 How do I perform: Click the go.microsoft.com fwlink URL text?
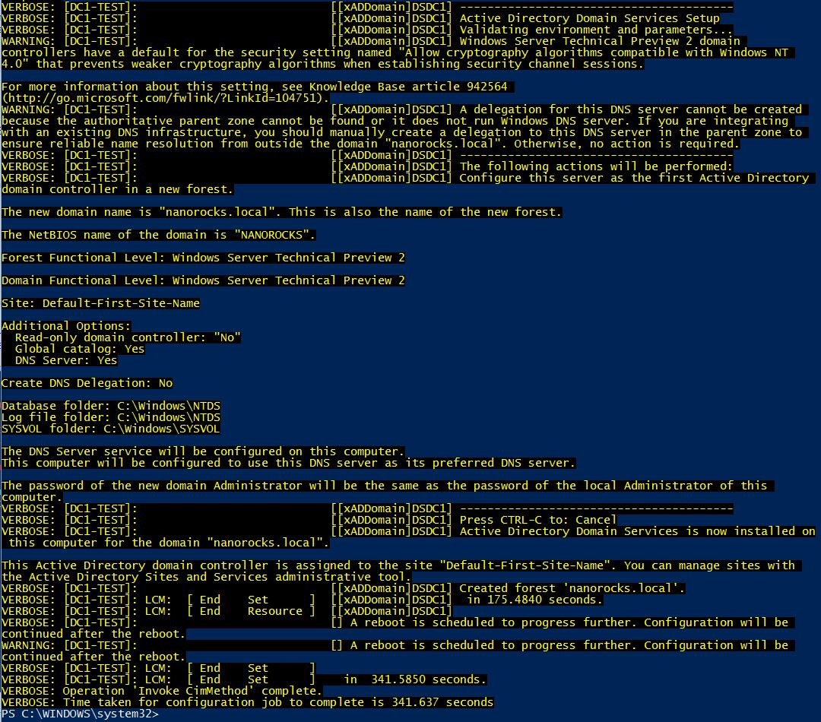pos(166,98)
